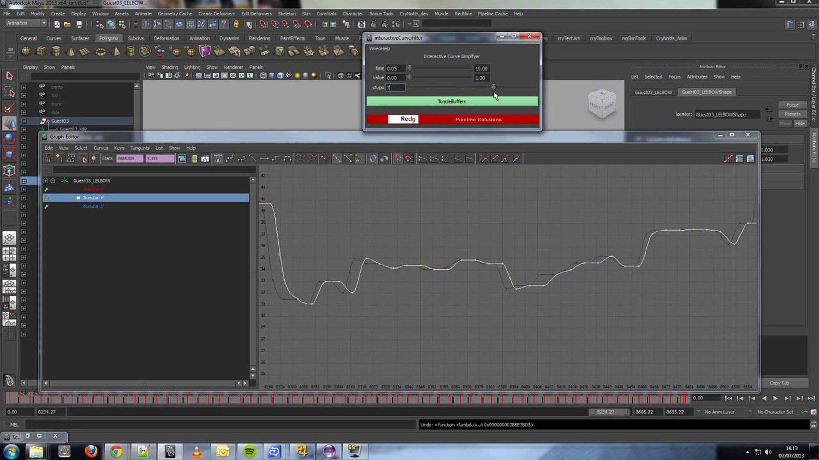
Task: Click the Translate Y channel in Graph Editor
Action: 93,198
